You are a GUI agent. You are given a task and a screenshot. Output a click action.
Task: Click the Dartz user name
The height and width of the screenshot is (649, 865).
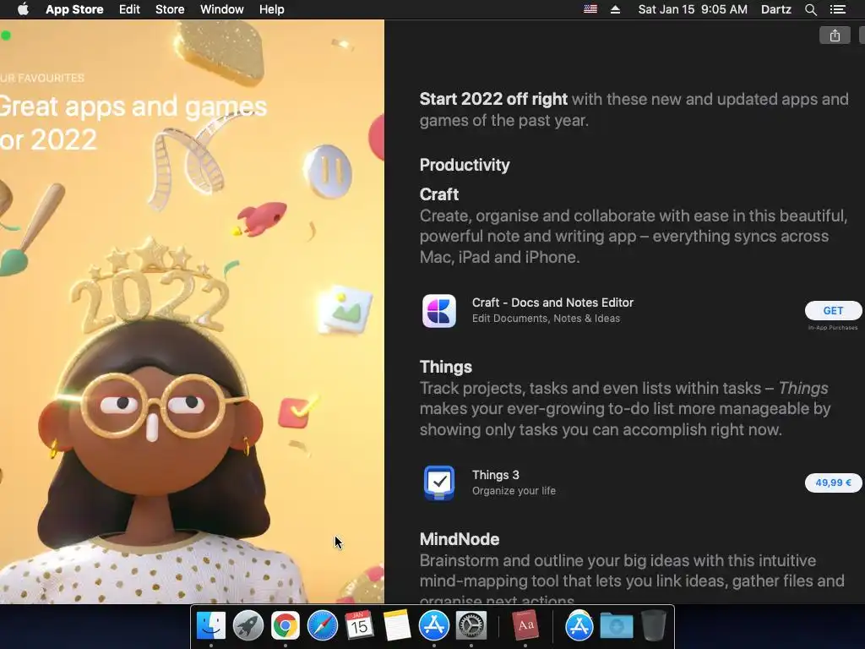[775, 9]
